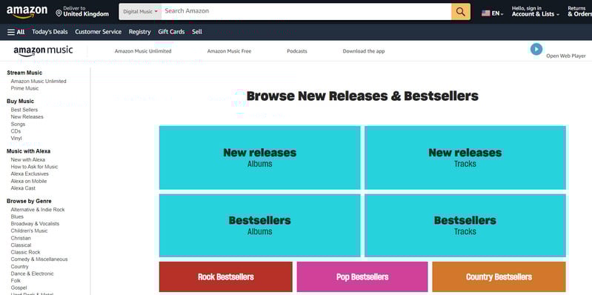Screen dimensions: 592x295
Task: Open the Podcasts tab
Action: [297, 51]
